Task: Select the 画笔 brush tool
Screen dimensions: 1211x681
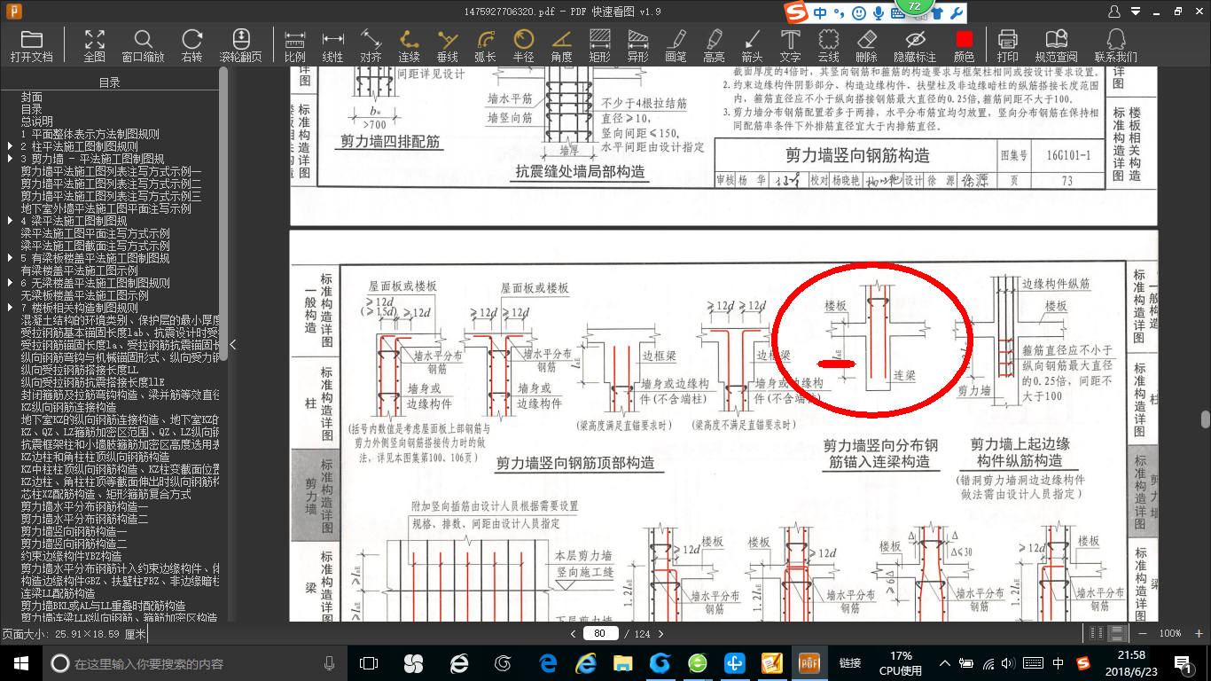Action: click(x=676, y=45)
